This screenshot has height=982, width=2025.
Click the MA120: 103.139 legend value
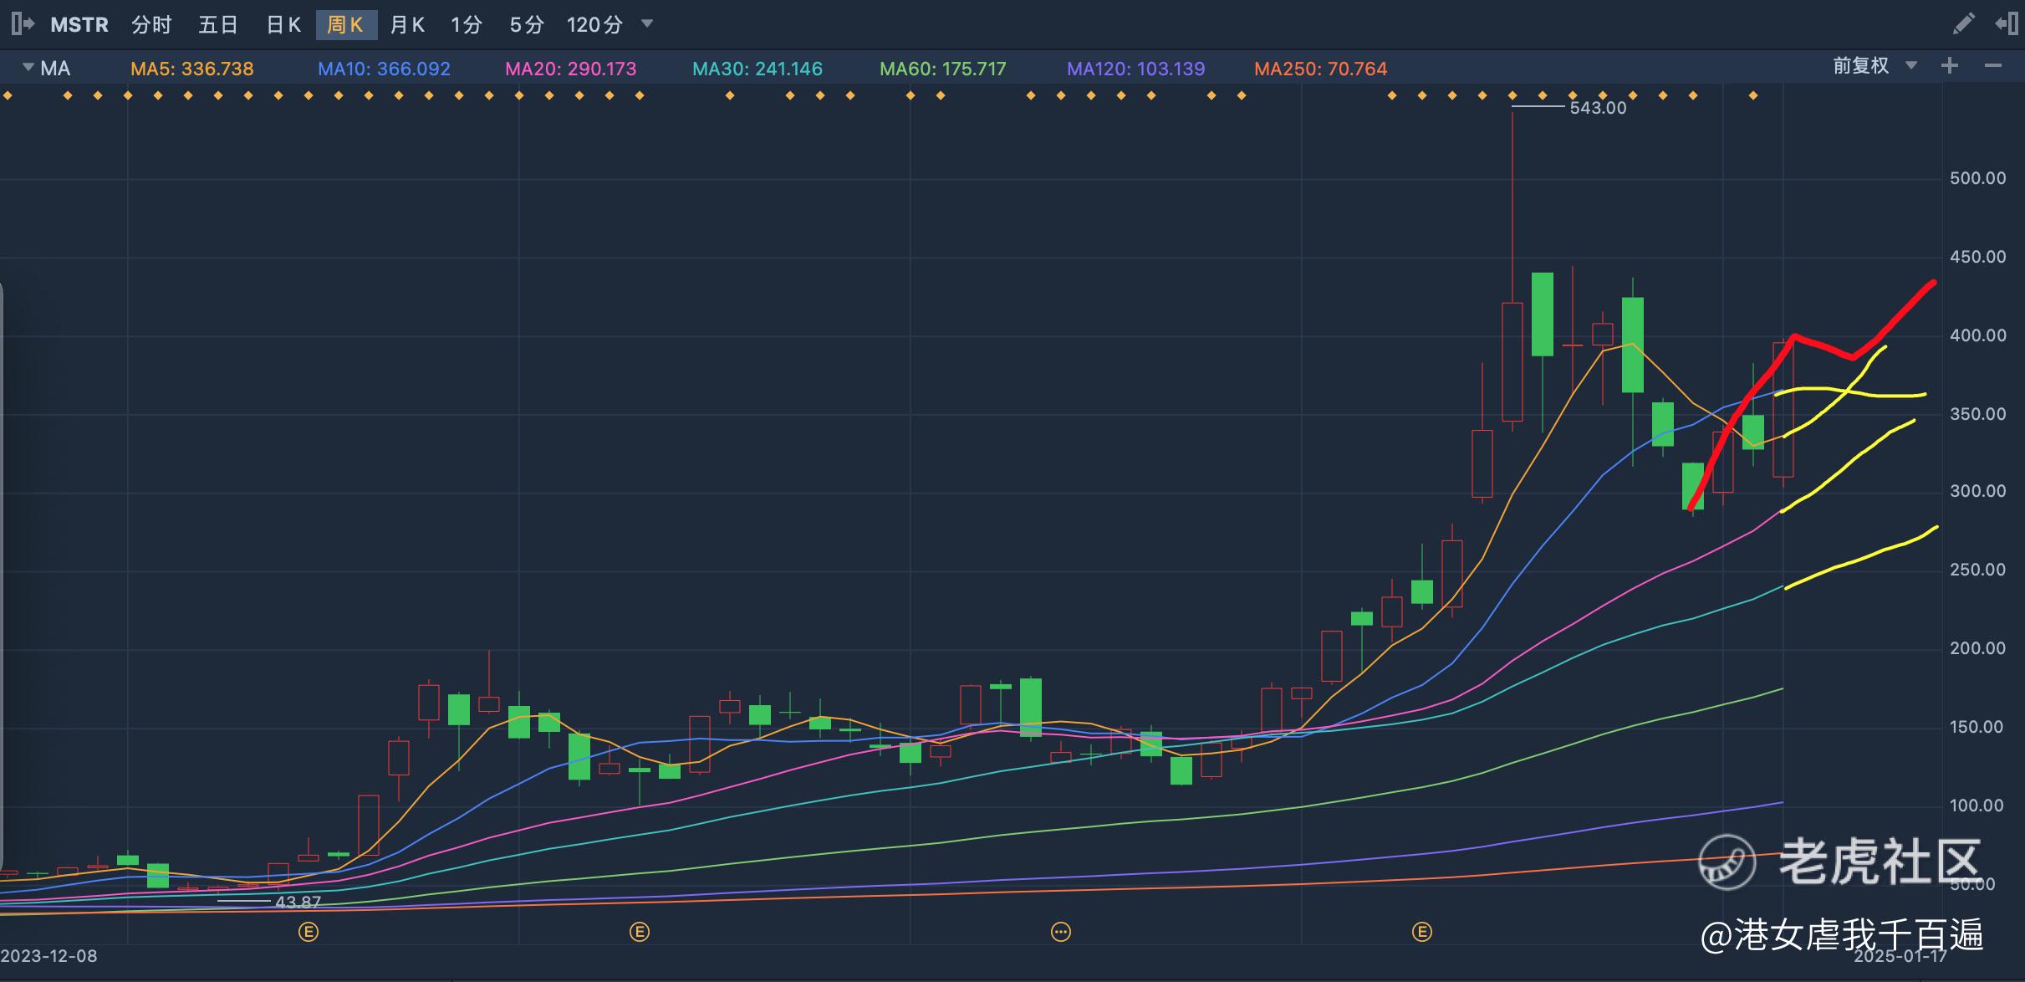tap(1136, 69)
